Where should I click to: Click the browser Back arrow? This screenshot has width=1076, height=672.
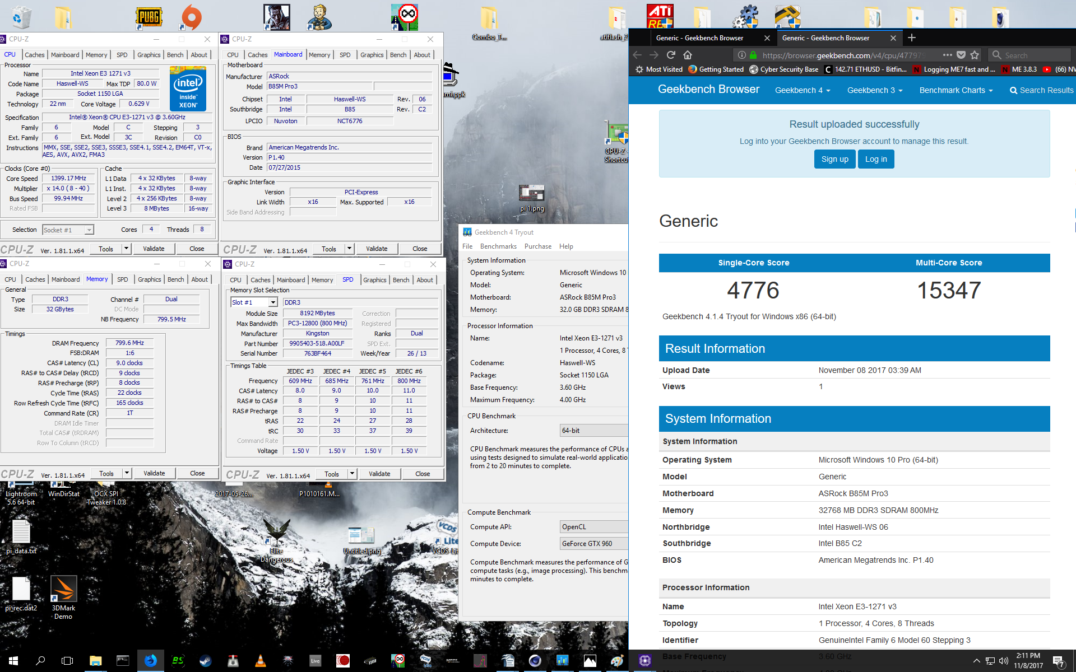pyautogui.click(x=637, y=55)
